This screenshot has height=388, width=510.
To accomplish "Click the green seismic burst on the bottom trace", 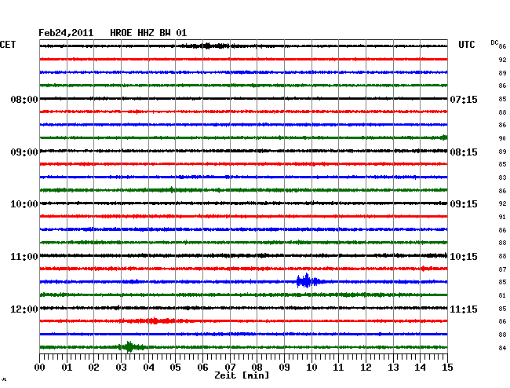I will coord(132,347).
